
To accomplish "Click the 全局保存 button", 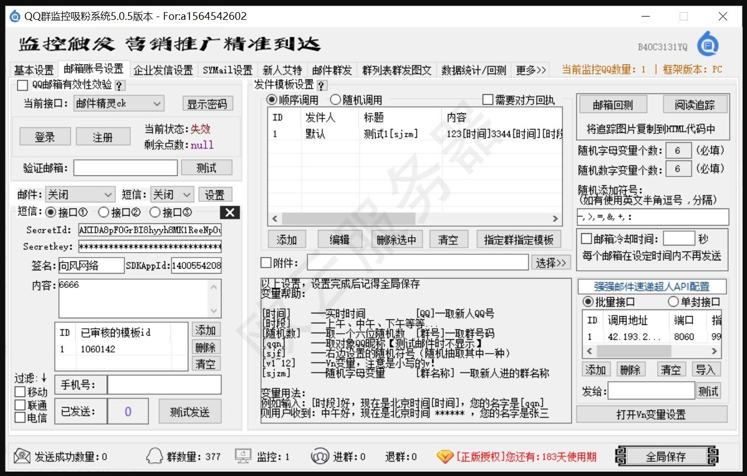I will 666,456.
